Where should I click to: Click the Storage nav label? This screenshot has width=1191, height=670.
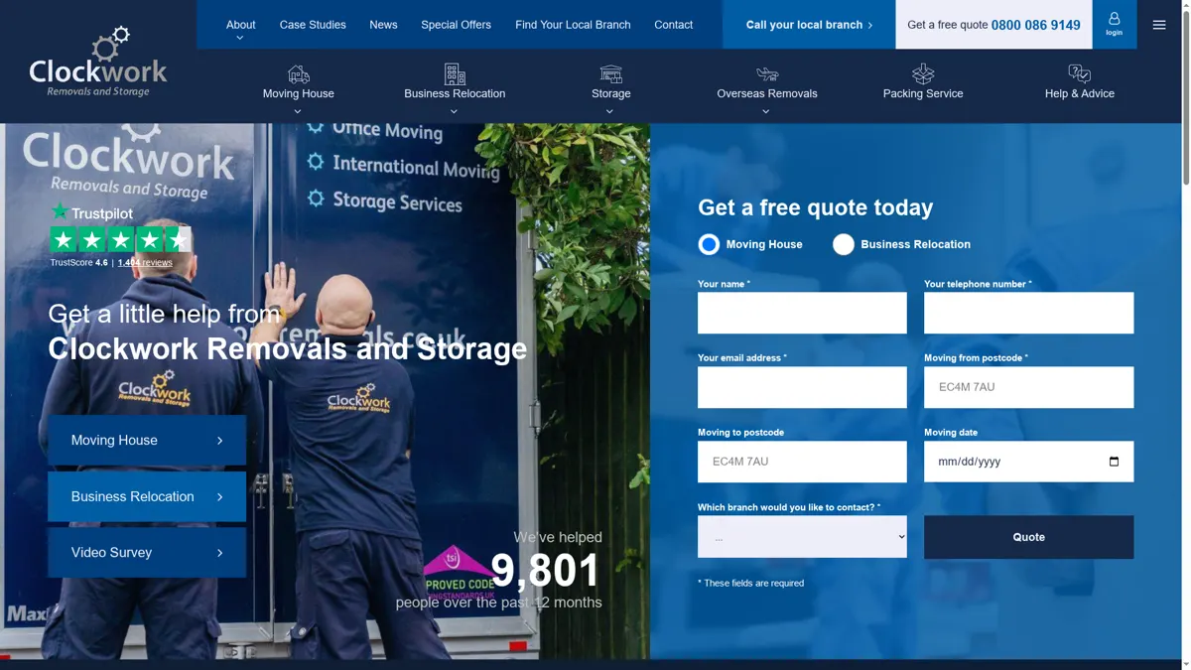(611, 93)
